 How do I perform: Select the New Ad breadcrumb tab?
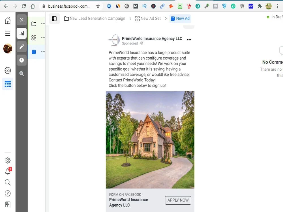(x=180, y=18)
